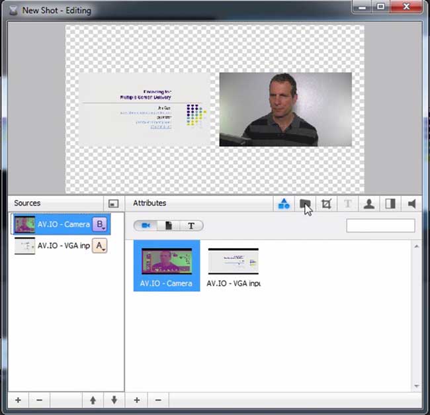Image resolution: width=430 pixels, height=415 pixels.
Task: Remove selected source with minus button
Action: click(39, 400)
